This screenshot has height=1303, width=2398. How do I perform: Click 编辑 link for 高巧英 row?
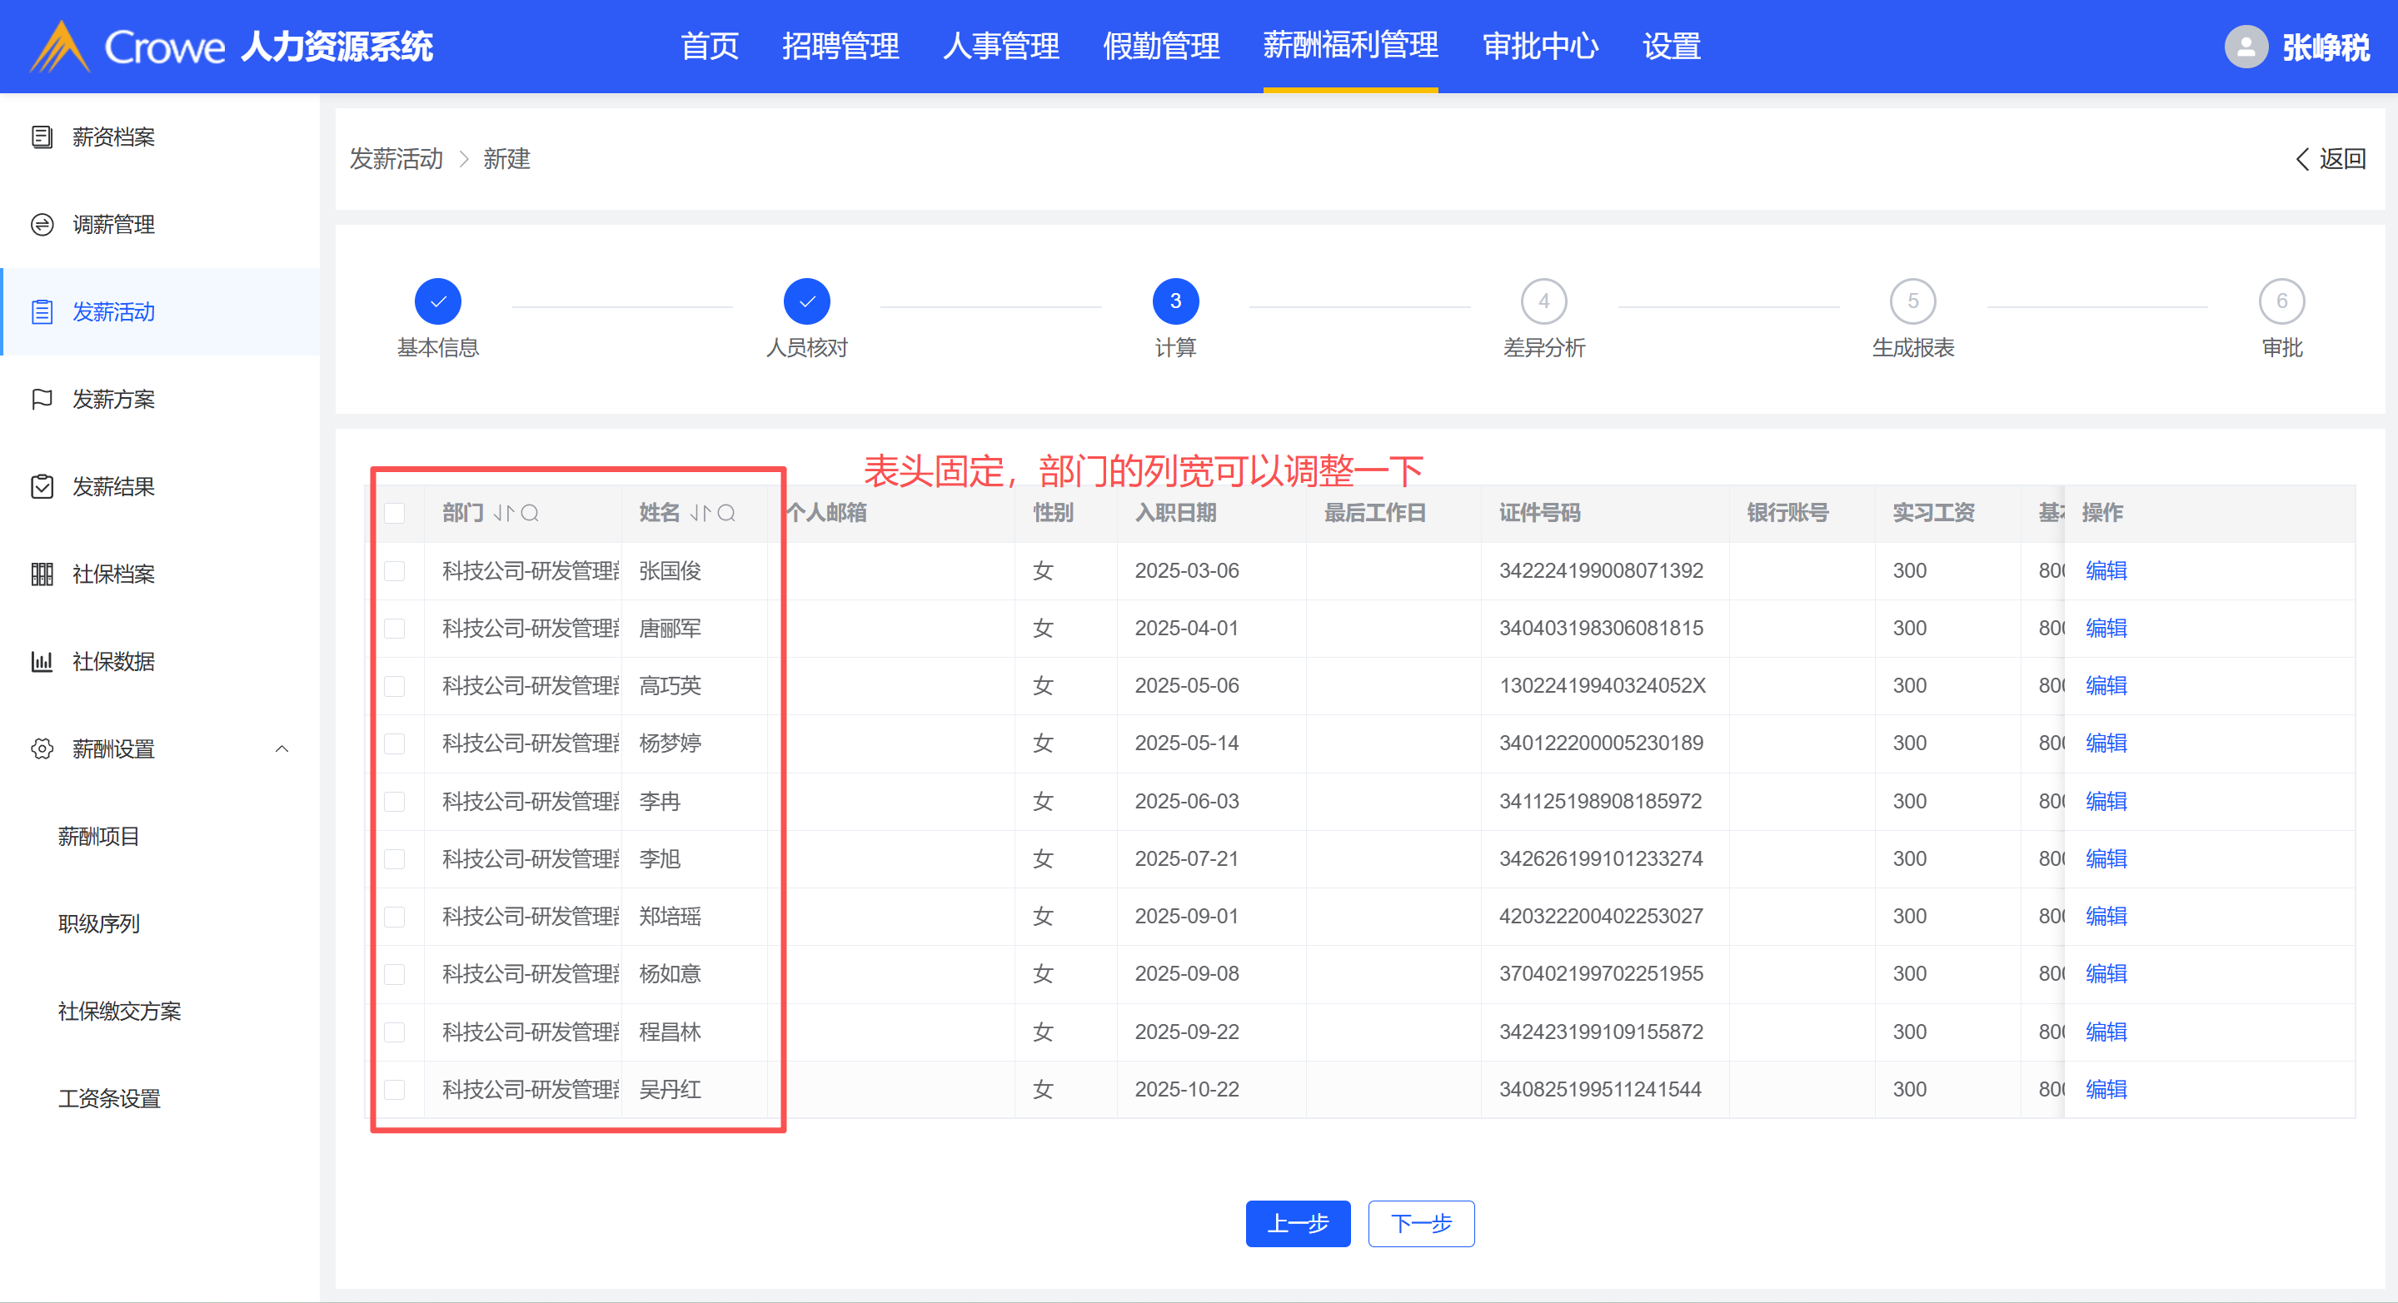pos(2106,686)
